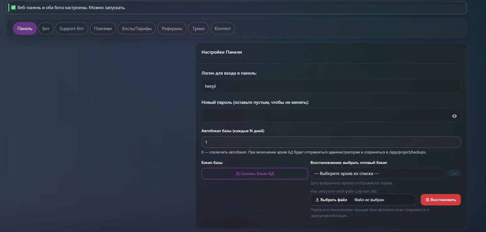Click Дата выбранного архива hint text
Viewport: 486px width, 232px height.
[352, 183]
